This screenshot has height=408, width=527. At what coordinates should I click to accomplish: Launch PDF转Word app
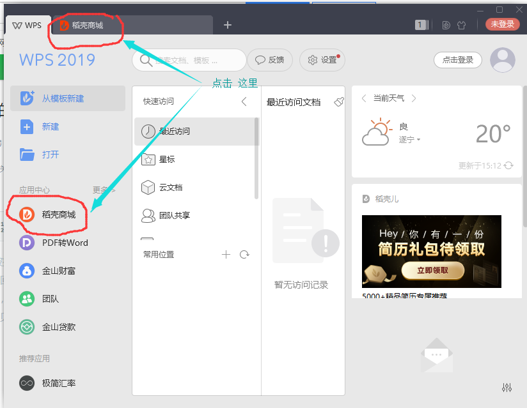point(54,243)
